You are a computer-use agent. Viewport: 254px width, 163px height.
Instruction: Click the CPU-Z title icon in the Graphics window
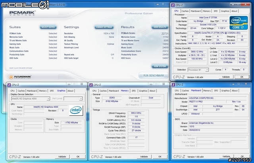pos(9,85)
